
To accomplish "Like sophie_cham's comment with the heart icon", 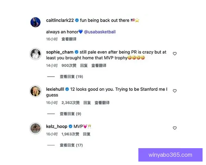I will coord(175,54).
